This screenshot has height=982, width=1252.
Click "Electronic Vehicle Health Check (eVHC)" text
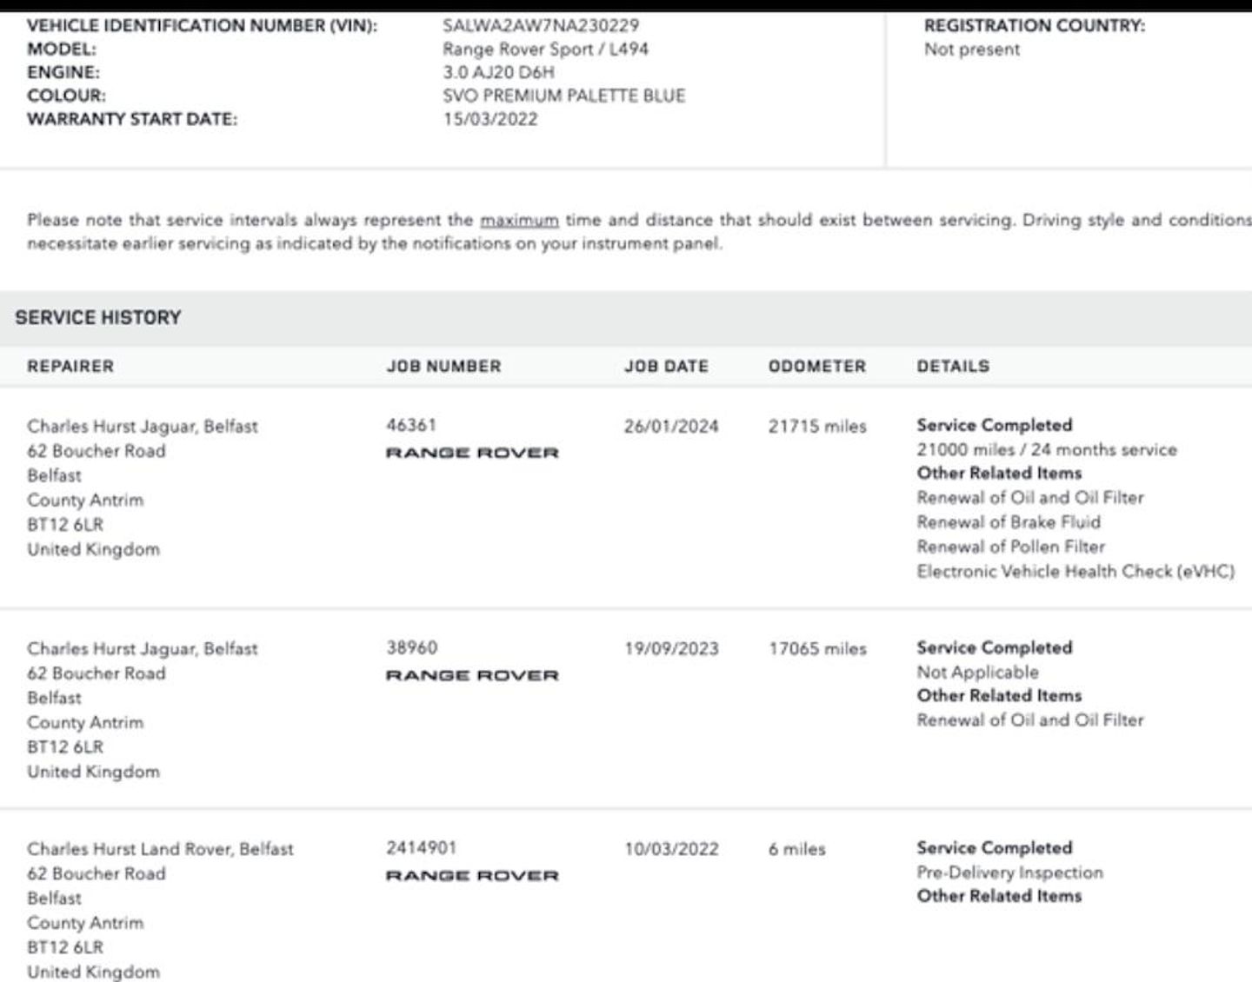tap(1076, 572)
